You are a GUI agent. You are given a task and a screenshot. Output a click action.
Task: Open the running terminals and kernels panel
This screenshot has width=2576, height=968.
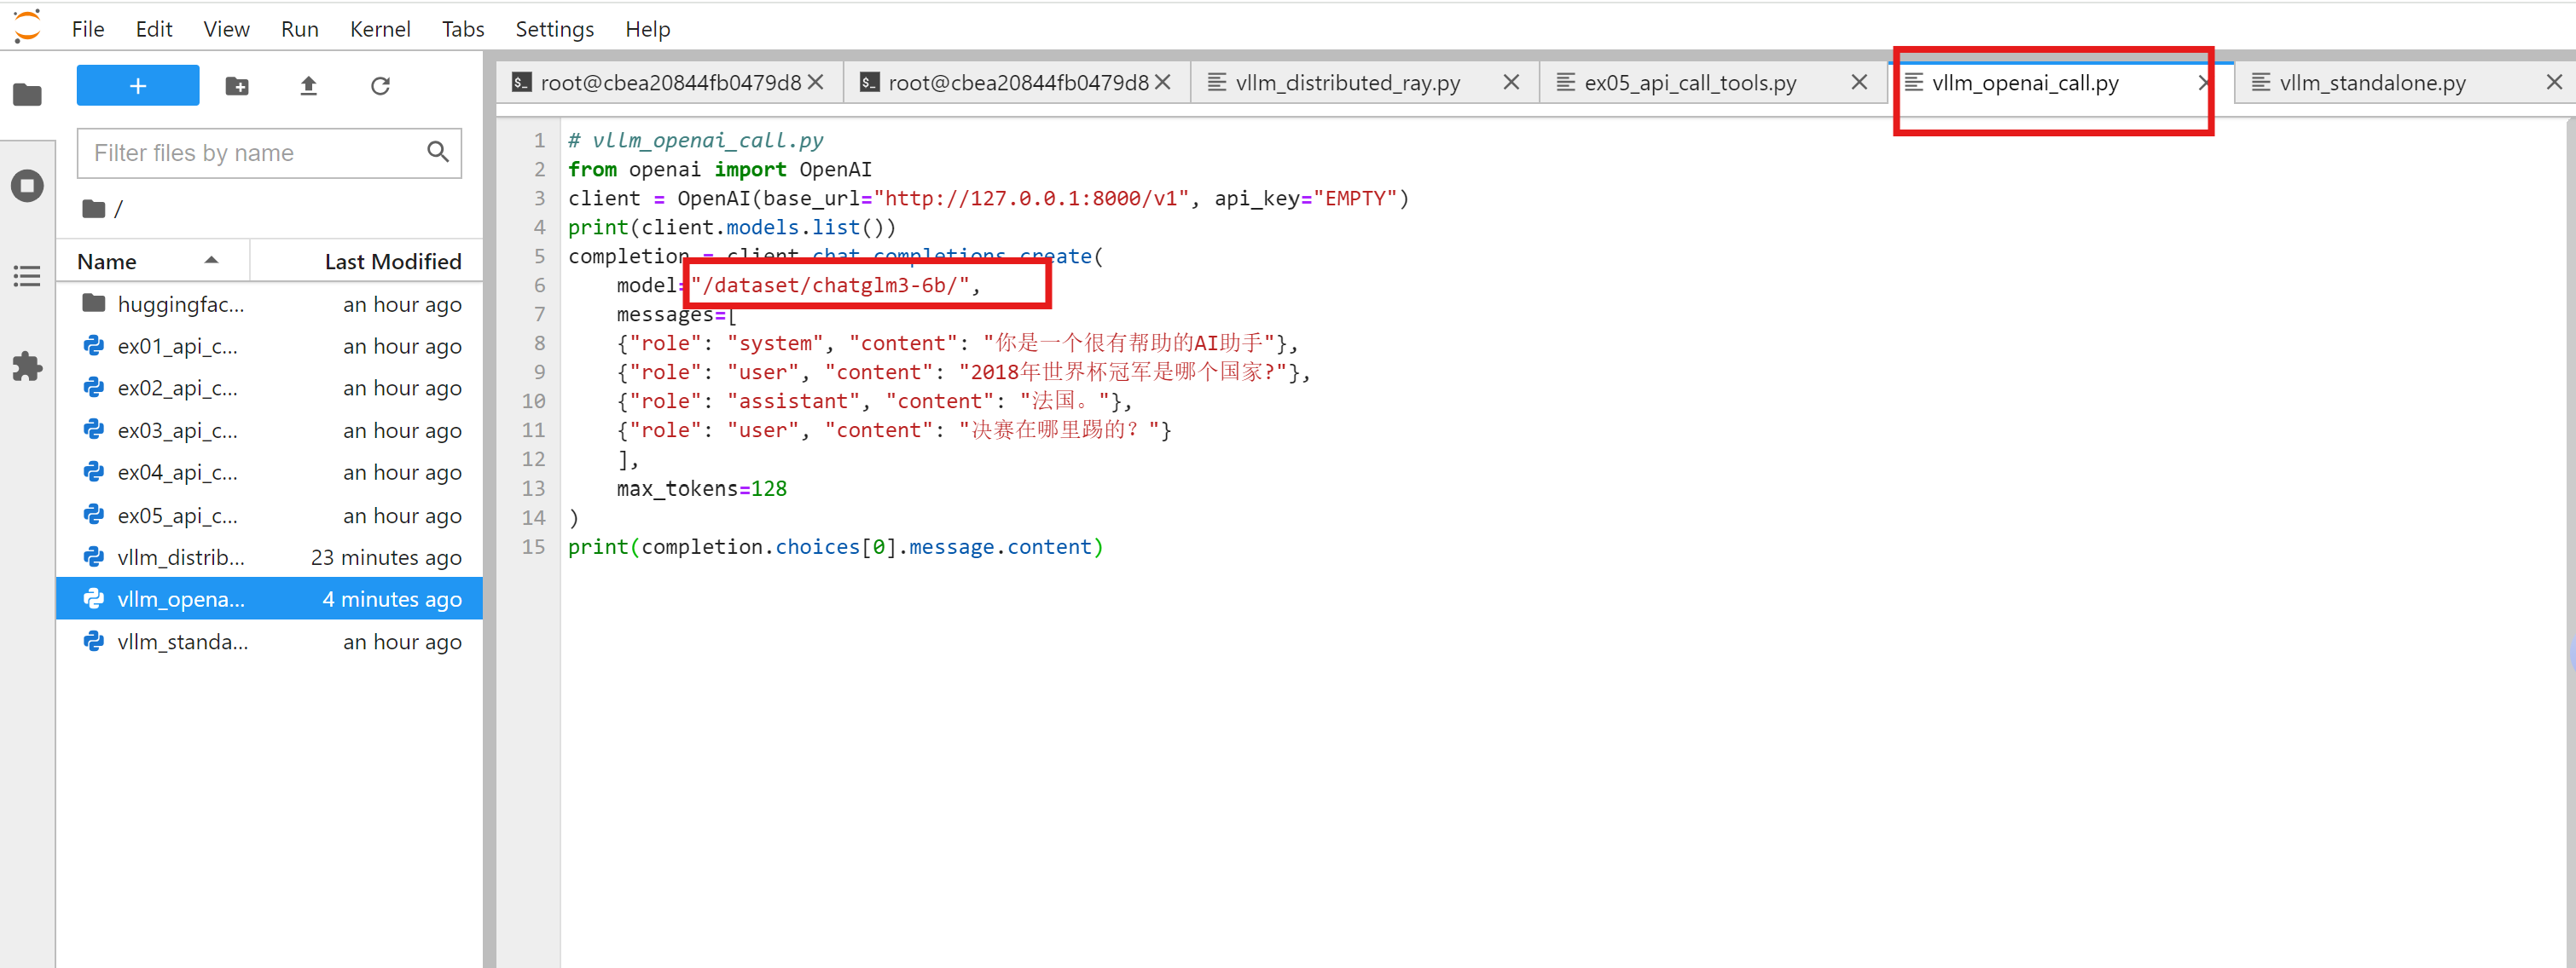pos(27,186)
